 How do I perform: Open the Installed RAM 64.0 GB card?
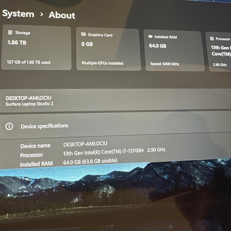[174, 50]
